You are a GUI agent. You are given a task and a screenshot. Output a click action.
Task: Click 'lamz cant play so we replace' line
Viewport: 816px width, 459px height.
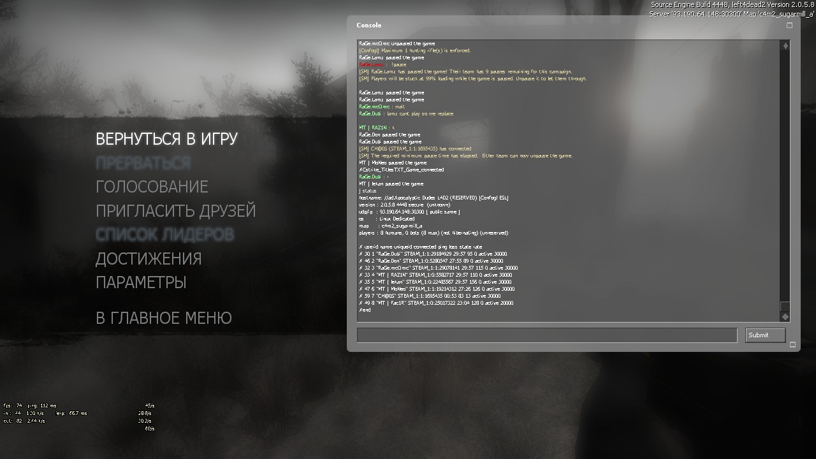pyautogui.click(x=406, y=113)
